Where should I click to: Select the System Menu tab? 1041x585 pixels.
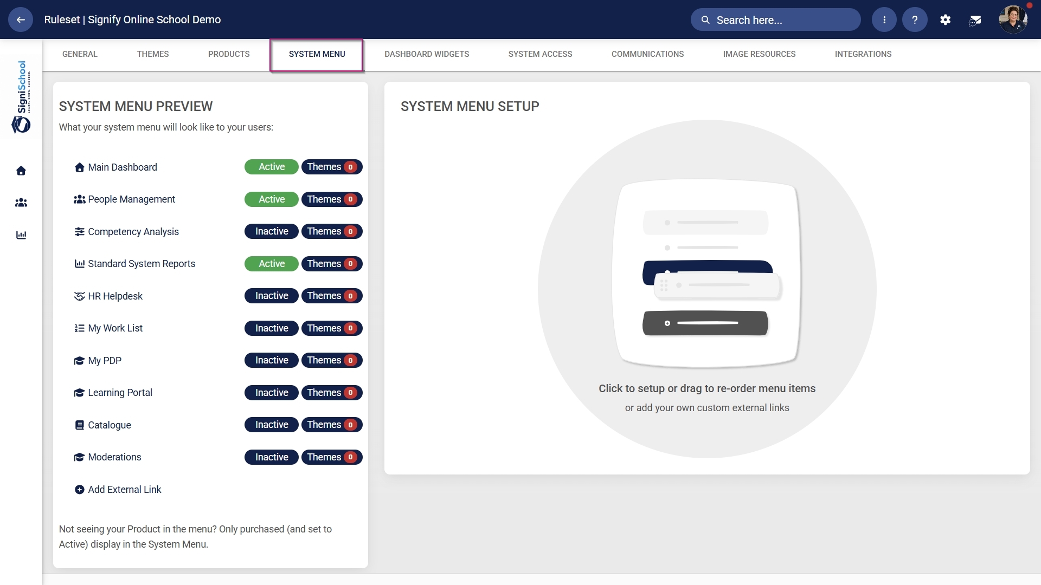click(317, 54)
